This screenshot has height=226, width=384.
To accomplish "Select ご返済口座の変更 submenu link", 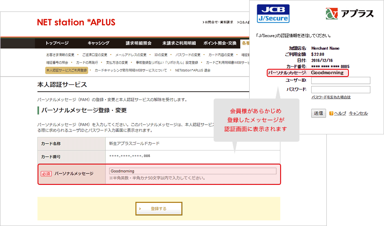I will (95, 55).
